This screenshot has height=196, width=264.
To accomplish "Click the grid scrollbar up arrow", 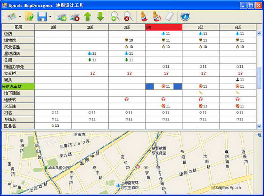I will click(259, 34).
